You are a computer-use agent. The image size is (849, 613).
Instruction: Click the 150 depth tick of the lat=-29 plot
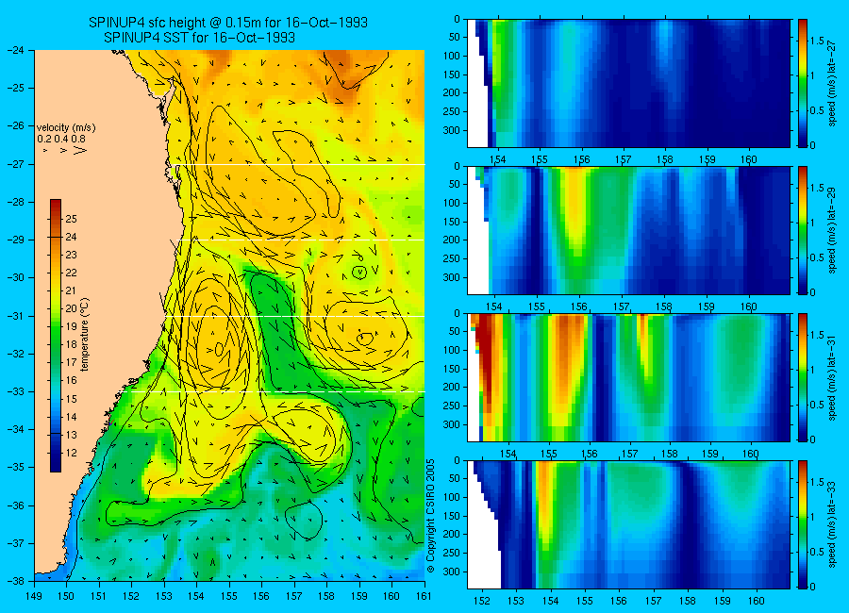tap(451, 222)
